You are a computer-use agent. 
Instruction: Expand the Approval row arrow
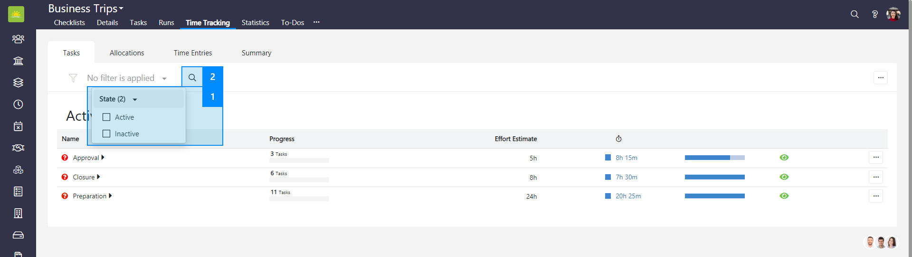point(103,158)
